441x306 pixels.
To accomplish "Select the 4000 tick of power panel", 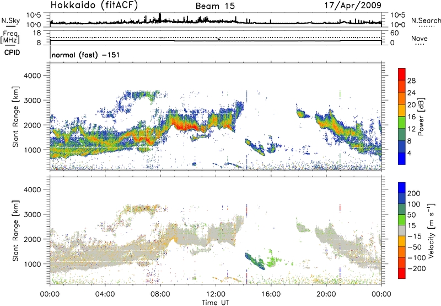I will pyautogui.click(x=32, y=76).
